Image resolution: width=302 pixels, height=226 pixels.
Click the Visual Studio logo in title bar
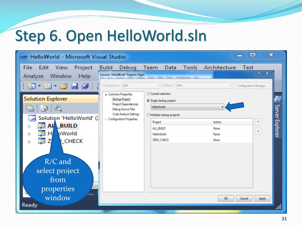click(x=24, y=57)
